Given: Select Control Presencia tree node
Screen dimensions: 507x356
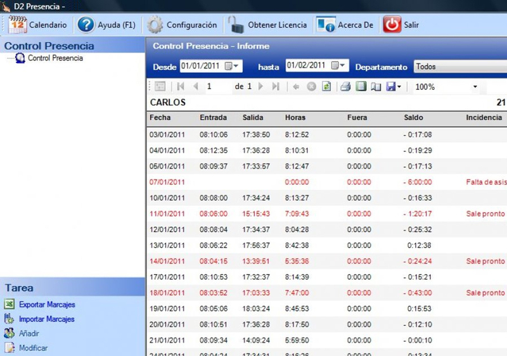Looking at the screenshot, I should pyautogui.click(x=55, y=58).
